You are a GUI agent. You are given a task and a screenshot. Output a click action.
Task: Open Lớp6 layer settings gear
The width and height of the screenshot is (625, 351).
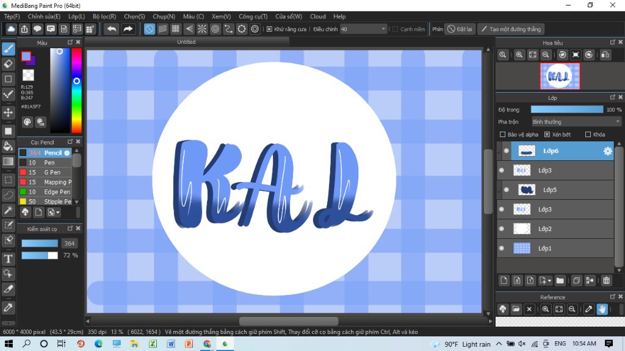[607, 151]
